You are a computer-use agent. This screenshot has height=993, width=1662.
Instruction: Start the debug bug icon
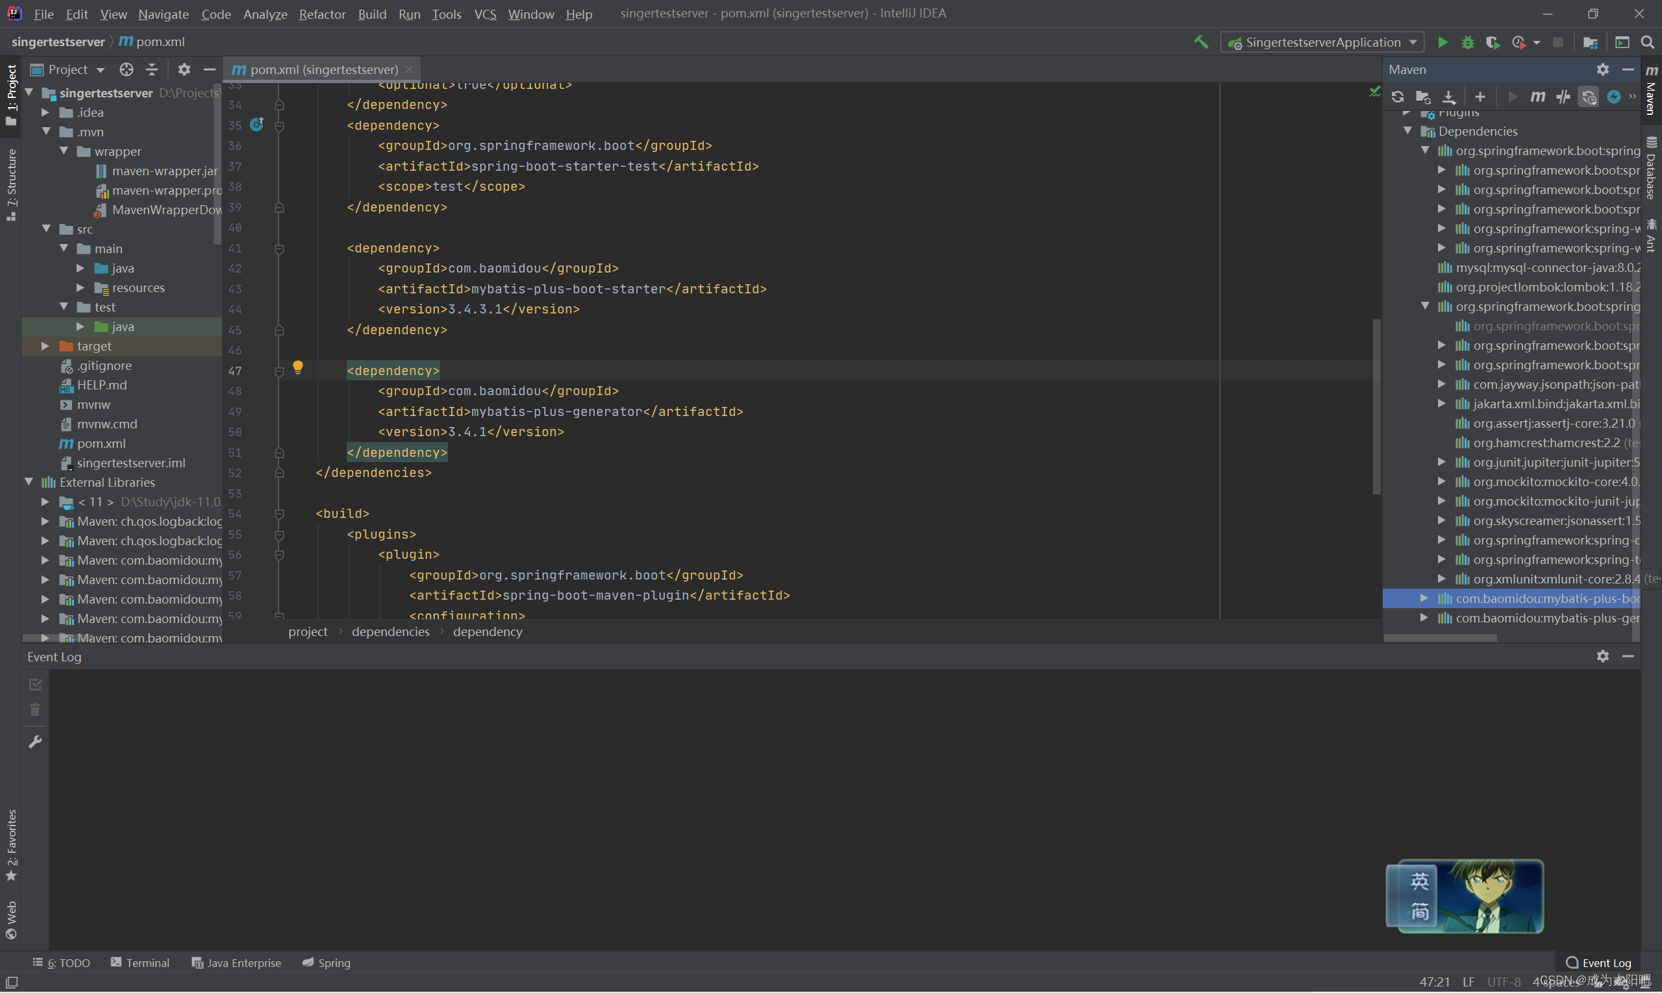pos(1467,42)
